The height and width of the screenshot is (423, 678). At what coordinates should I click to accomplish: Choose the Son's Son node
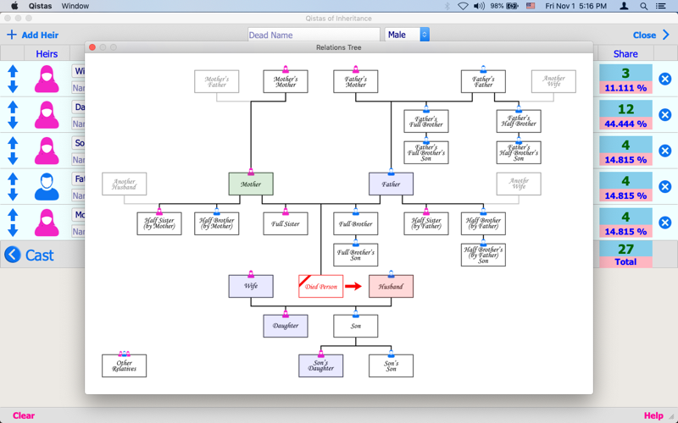pyautogui.click(x=391, y=365)
